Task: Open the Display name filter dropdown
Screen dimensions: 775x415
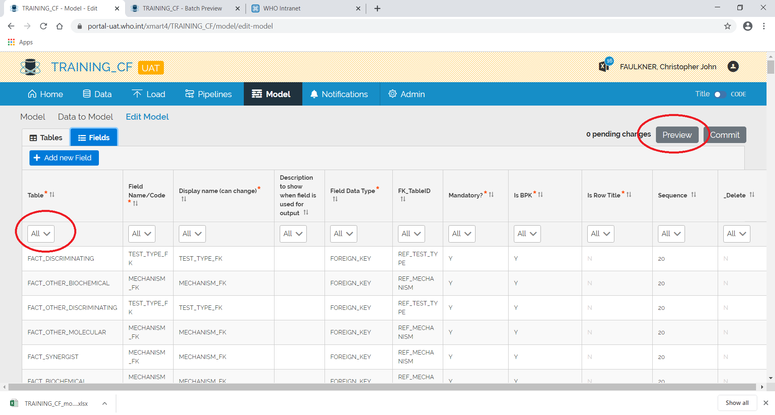Action: tap(192, 234)
